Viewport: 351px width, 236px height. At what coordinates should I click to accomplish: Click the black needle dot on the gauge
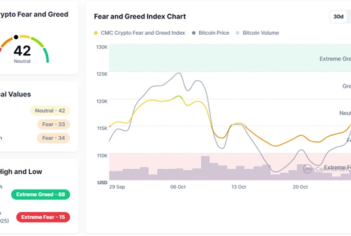[x=16, y=37]
